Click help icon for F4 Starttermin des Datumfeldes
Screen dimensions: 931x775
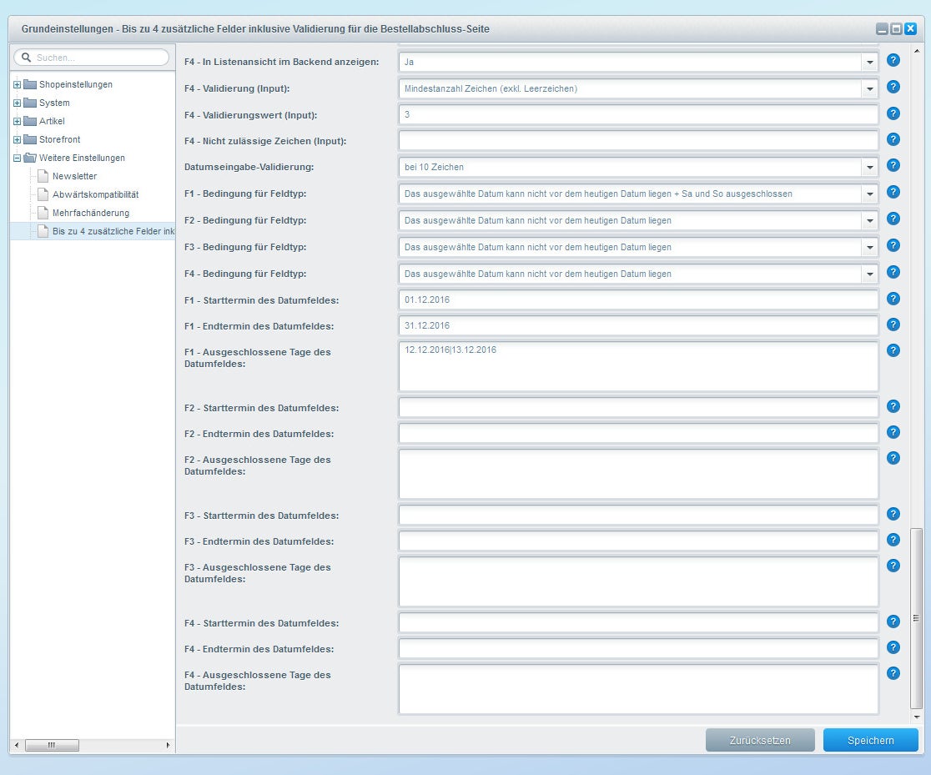click(893, 622)
